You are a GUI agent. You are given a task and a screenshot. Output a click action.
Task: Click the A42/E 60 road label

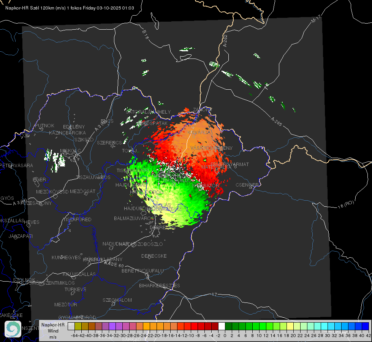pyautogui.click(x=114, y=264)
